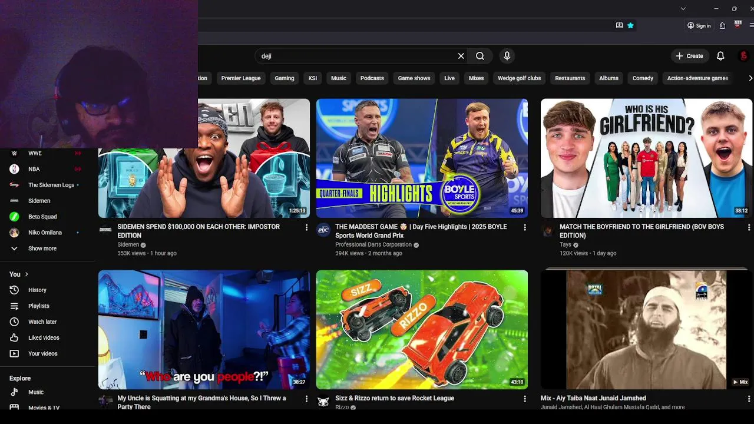Click the browser bookmark star icon
This screenshot has height=424, width=754.
(630, 25)
